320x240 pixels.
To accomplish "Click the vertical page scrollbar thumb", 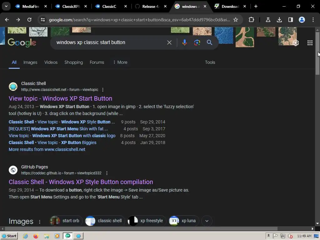I will (x=317, y=53).
